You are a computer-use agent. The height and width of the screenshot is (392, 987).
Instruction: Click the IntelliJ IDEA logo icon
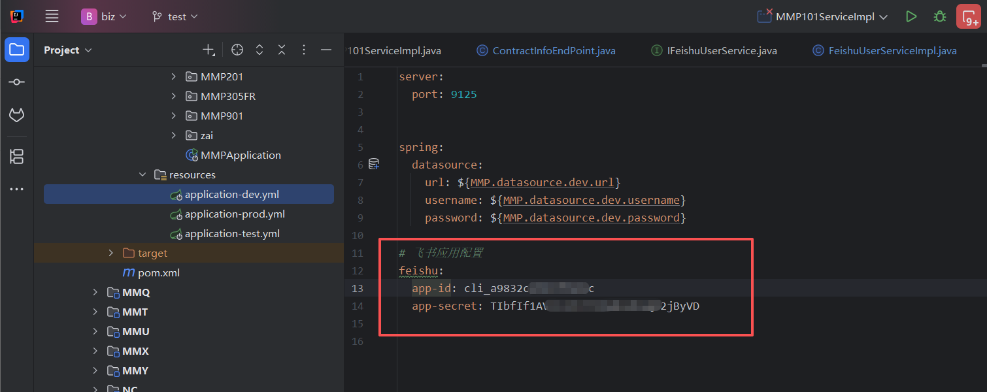point(17,16)
